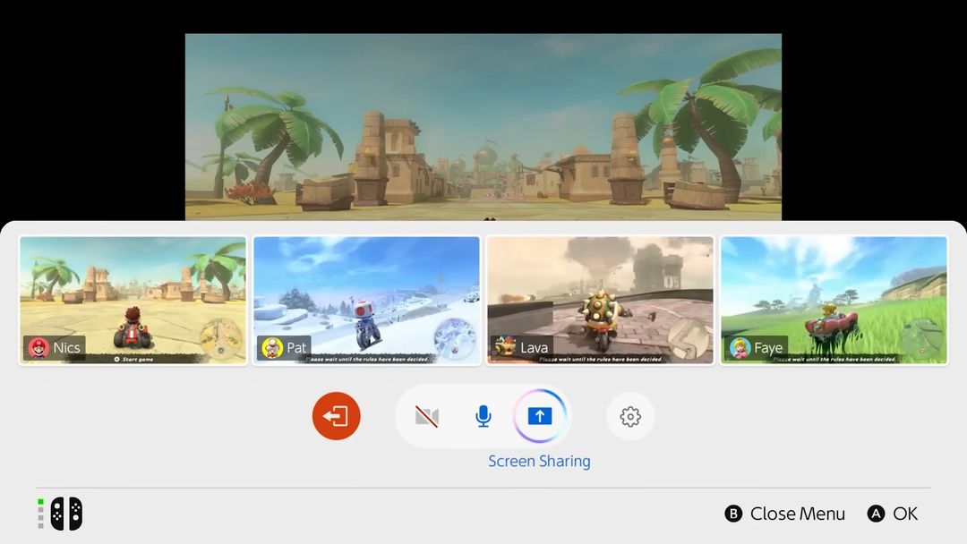Click Bowser avatar next to Lava
Viewport: 967px width, 544px height.
506,347
